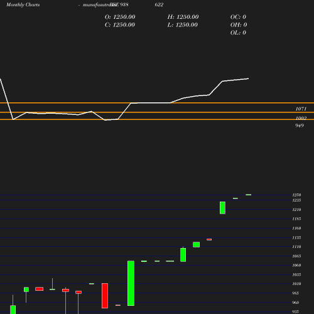Click the 1160 price axis label
Image resolution: width=314 pixels, height=314 pixels.
(x=296, y=228)
